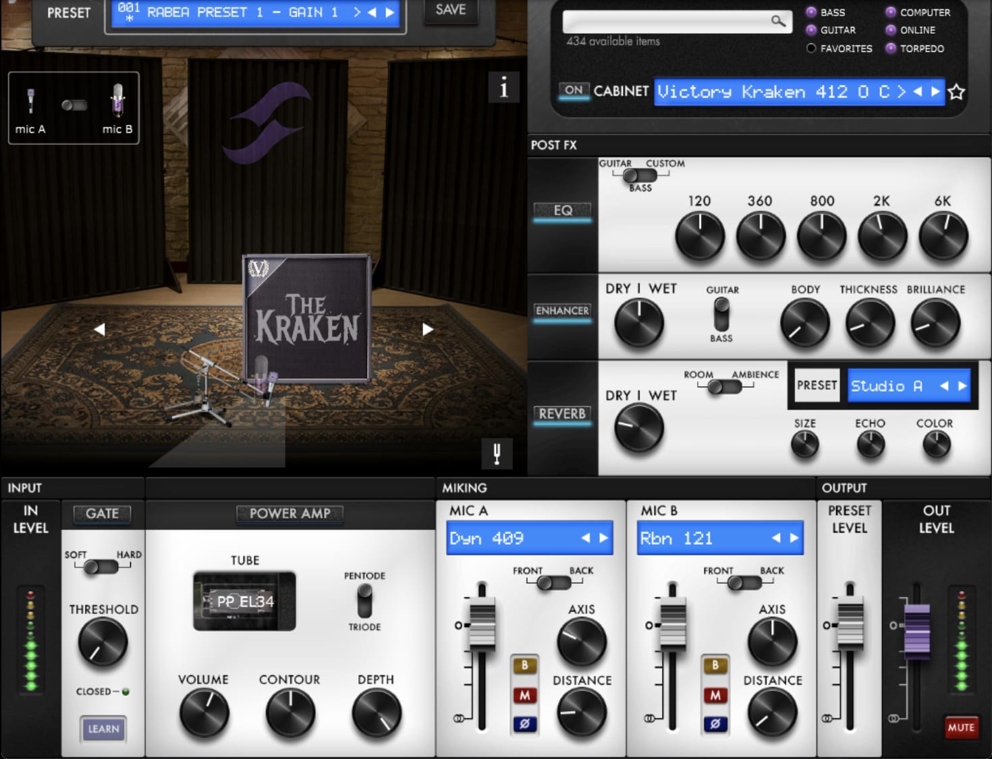Screen dimensions: 992x759
Task: Toggle the mic A / mic B selector switch
Action: [x=74, y=105]
